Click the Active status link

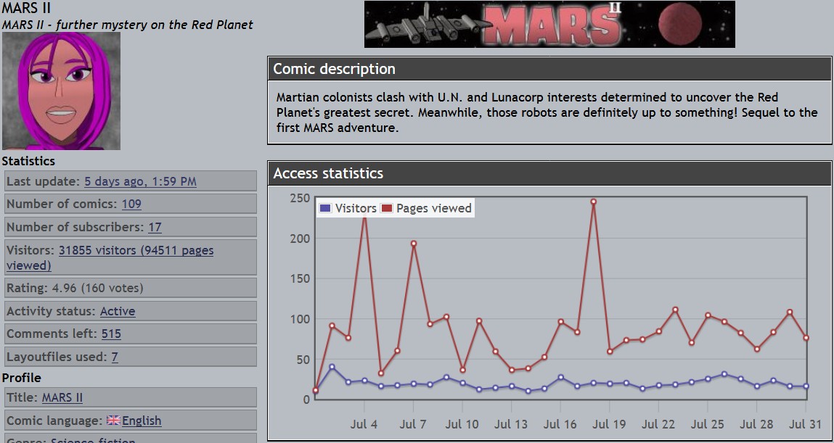point(118,311)
